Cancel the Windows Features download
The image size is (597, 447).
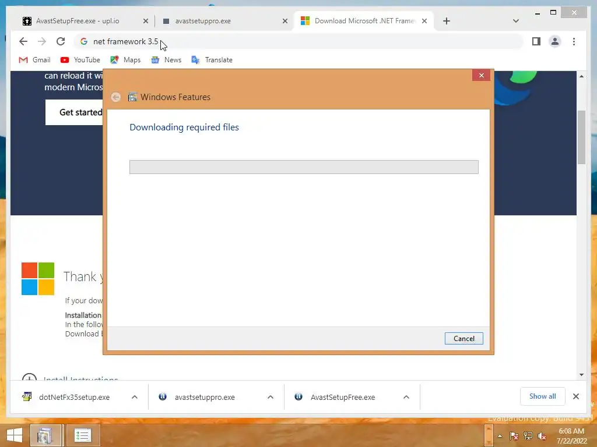(x=463, y=338)
